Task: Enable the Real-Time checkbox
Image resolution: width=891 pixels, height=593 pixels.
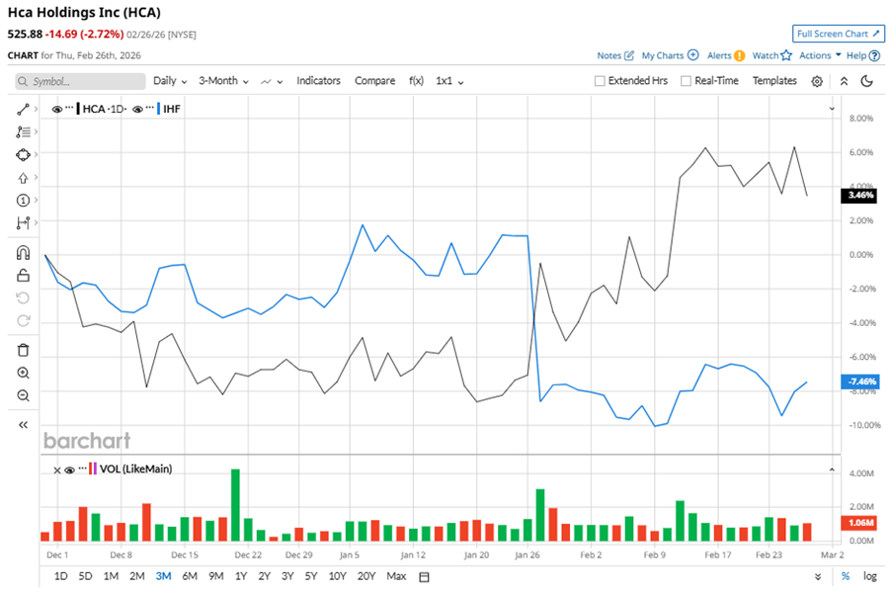Action: [x=686, y=81]
